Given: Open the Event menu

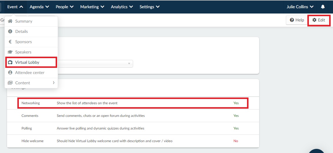Looking at the screenshot, I should coord(15,7).
